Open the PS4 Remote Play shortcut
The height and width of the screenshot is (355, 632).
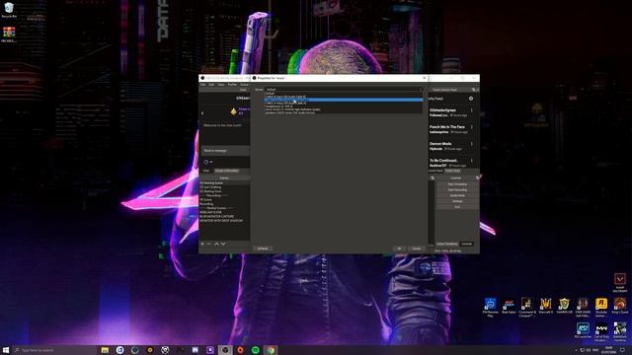tap(490, 308)
